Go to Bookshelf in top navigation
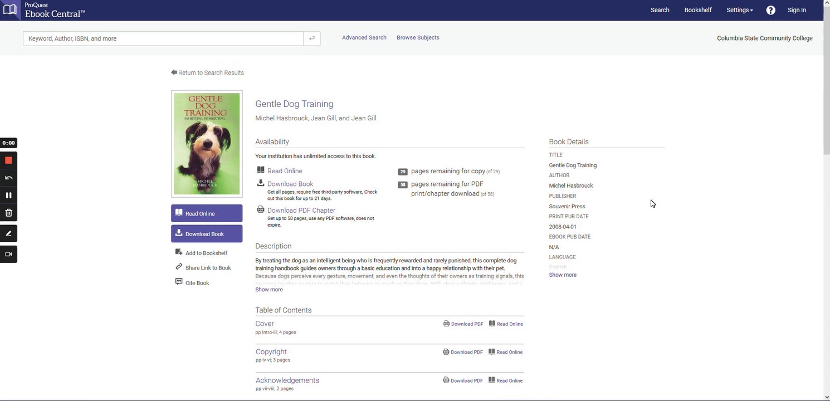 click(x=698, y=10)
